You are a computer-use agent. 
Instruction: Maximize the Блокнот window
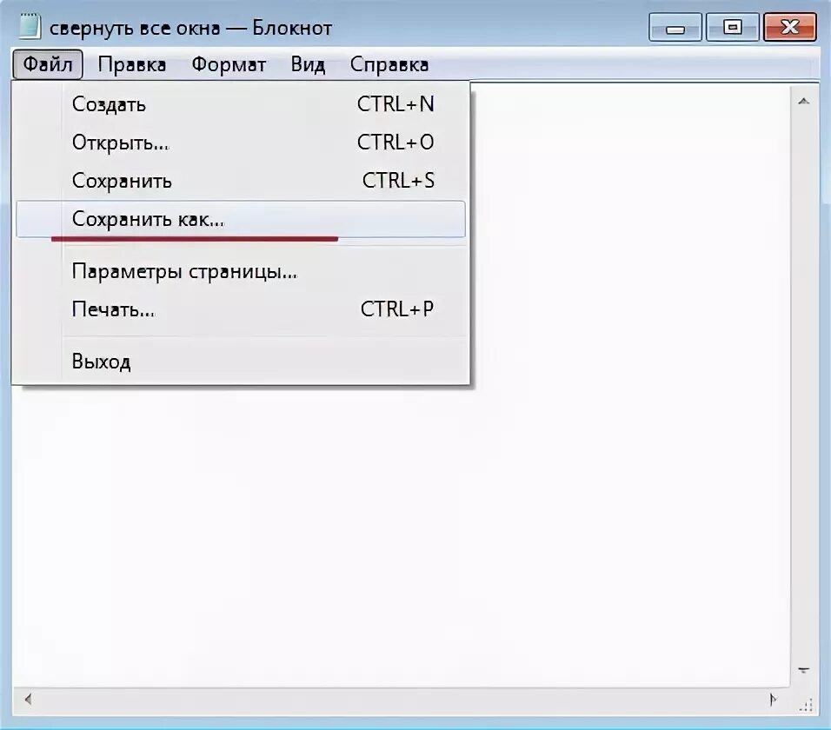pyautogui.click(x=733, y=27)
